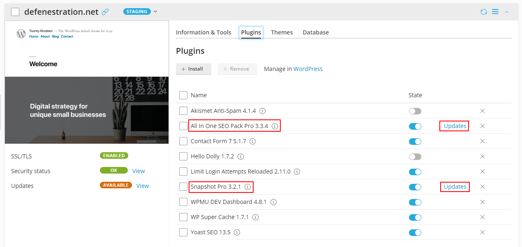Disable the Contact Form 7 toggle

click(415, 141)
